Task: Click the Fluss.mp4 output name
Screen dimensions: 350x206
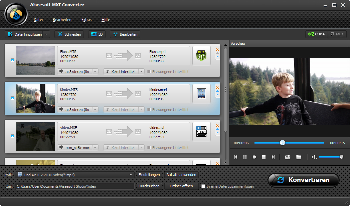Action: [x=158, y=52]
